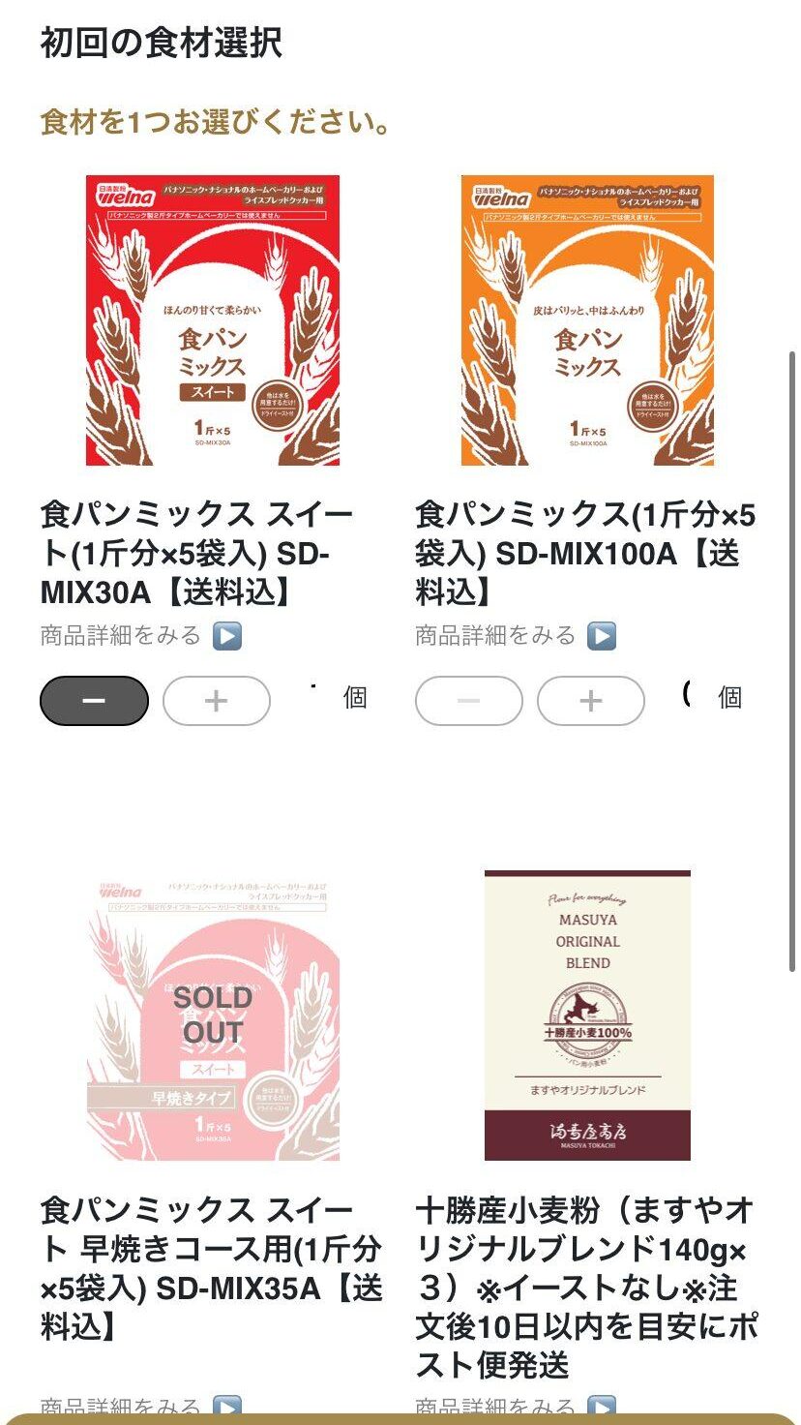Select the MASUYA ORIGINAL BLEND product image
The height and width of the screenshot is (1425, 801).
[588, 1015]
